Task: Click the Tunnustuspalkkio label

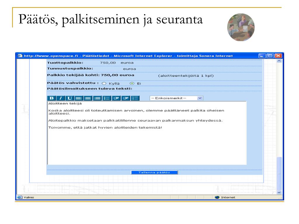Action: tap(70, 68)
